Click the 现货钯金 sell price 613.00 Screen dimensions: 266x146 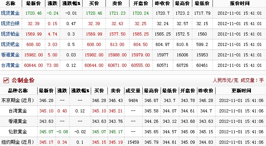[117, 45]
